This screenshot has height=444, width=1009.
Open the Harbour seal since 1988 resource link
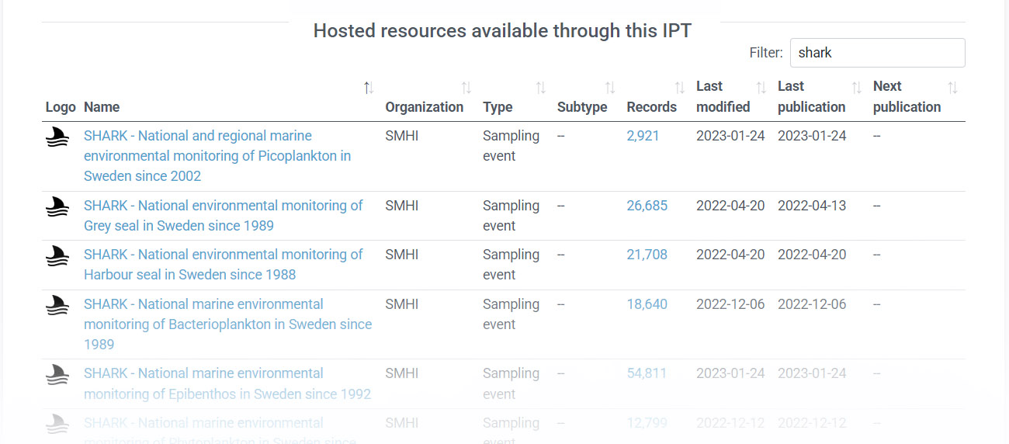pyautogui.click(x=223, y=264)
